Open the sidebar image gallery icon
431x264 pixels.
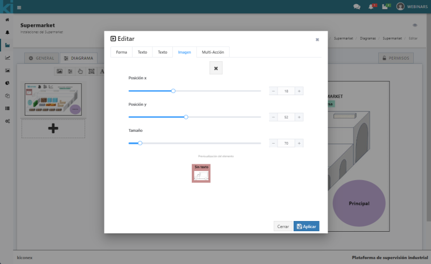click(7, 70)
